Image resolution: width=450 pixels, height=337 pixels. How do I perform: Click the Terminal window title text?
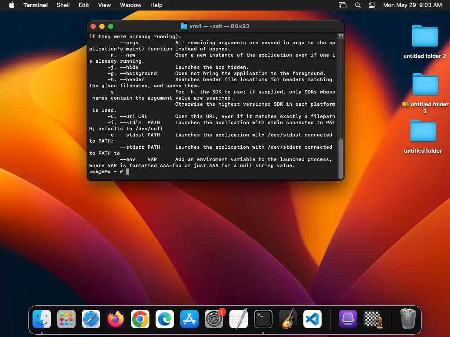(219, 26)
